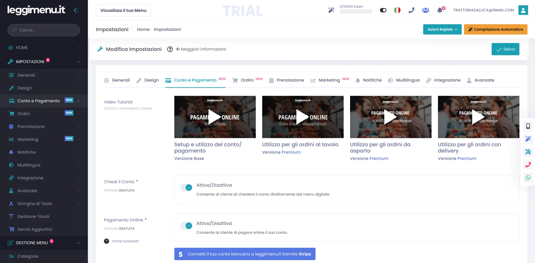
Task: Click Servizi Aggiuntivi cart icon in sidebar
Action: point(11,229)
